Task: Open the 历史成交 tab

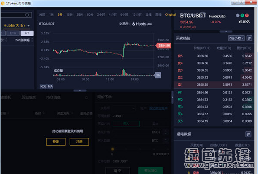Action: point(29,97)
